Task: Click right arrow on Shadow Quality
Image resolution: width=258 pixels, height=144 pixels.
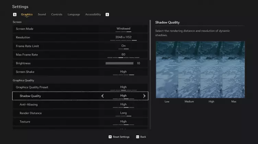Action: click(x=144, y=96)
